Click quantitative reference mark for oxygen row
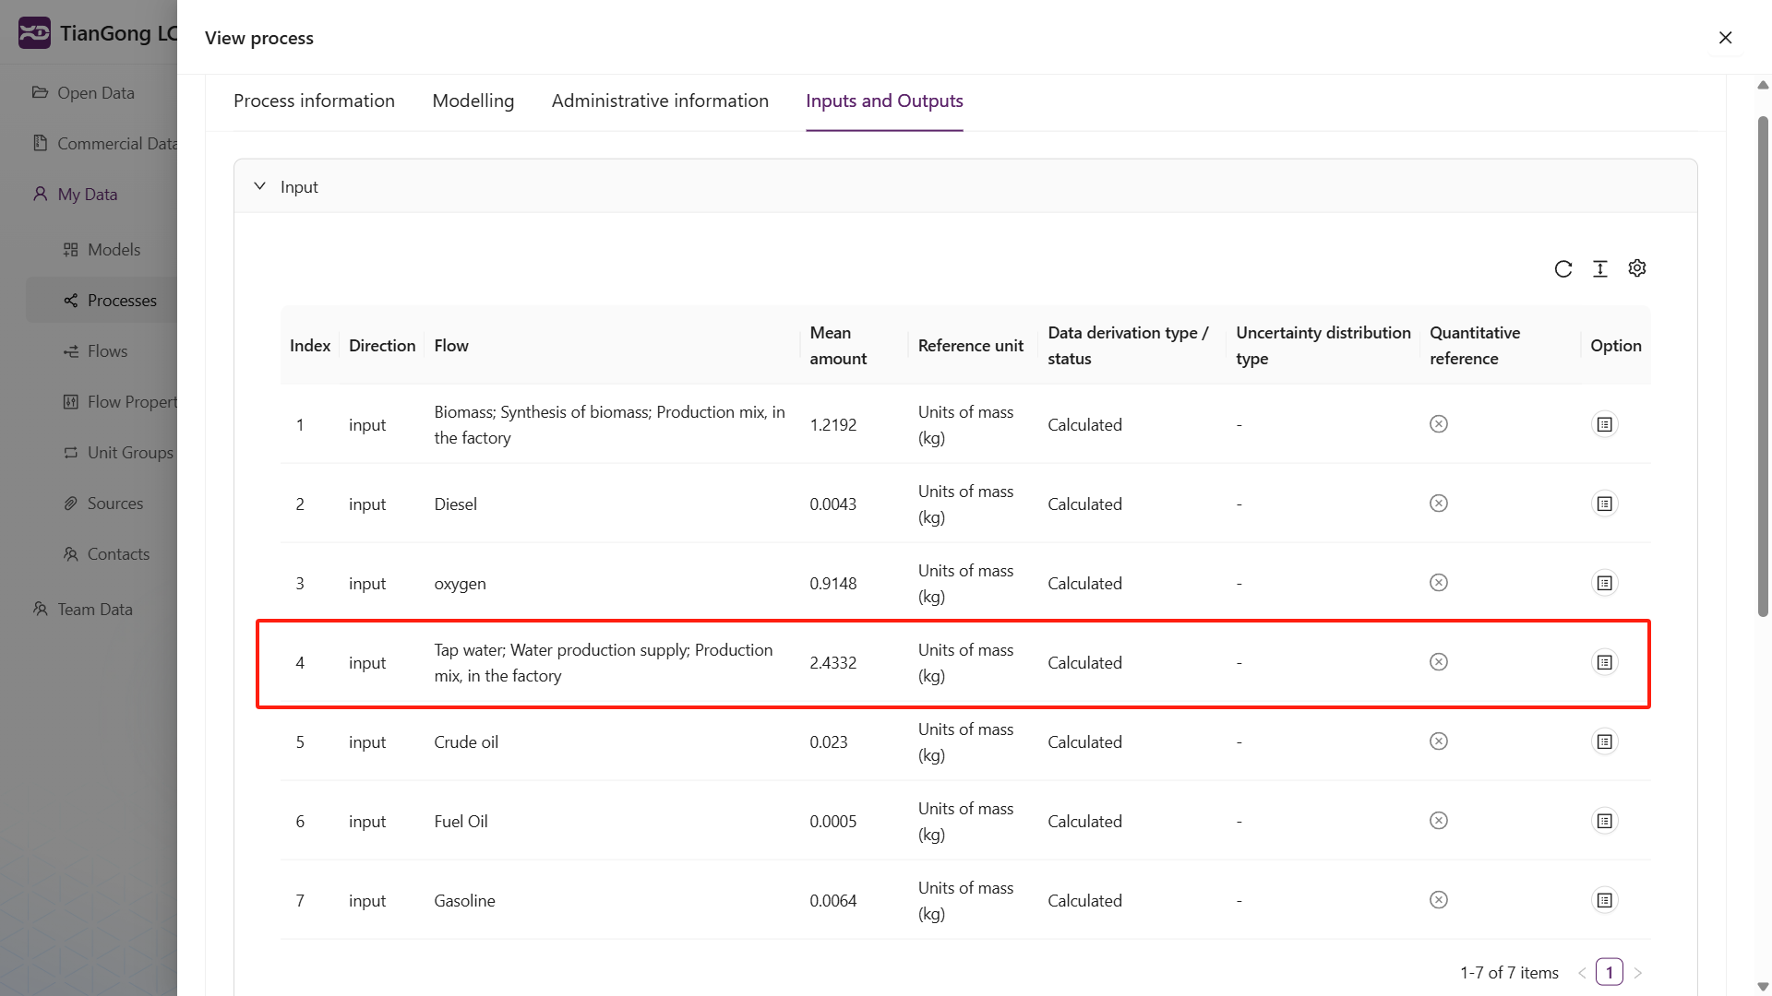This screenshot has width=1772, height=996. point(1438,583)
